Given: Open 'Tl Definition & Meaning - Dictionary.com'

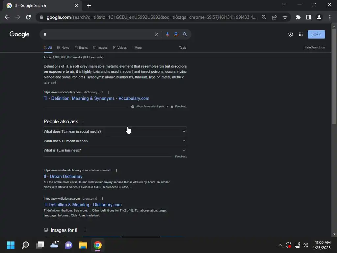Looking at the screenshot, I should (83, 205).
